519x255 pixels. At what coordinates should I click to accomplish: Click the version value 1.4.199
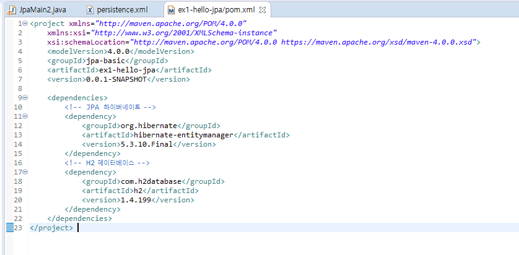(135, 200)
